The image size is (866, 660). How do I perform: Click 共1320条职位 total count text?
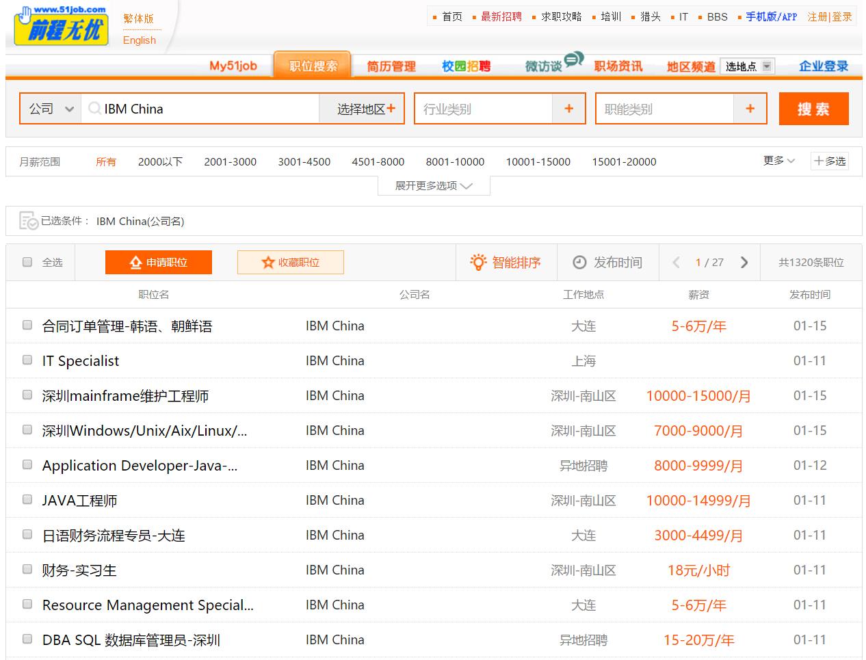(811, 263)
